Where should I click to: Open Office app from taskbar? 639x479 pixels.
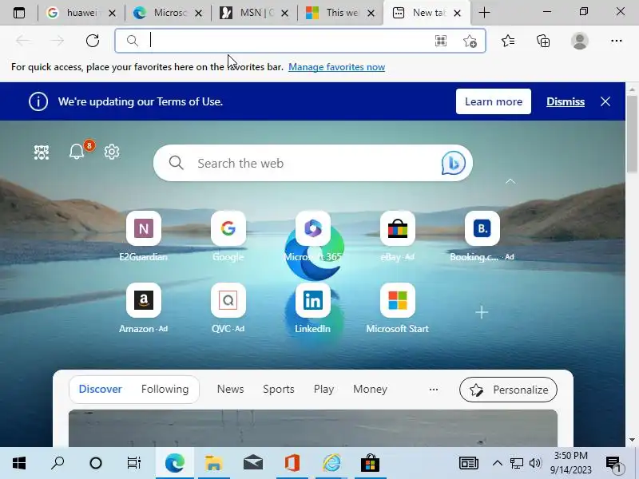coord(292,463)
